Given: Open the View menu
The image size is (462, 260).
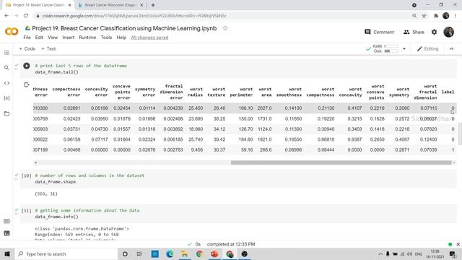Looking at the screenshot, I should coord(53,38).
